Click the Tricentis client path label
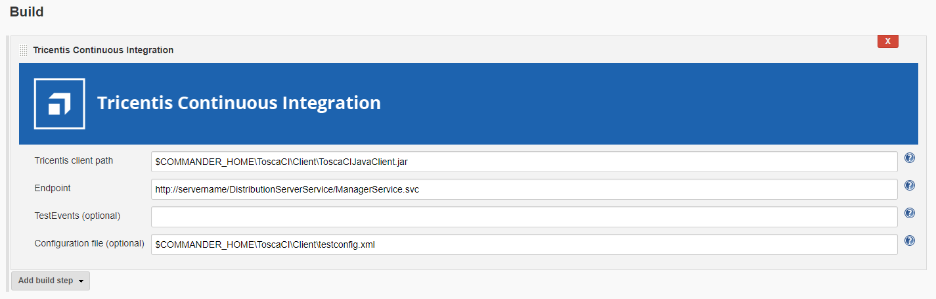Screen dimensions: 936x299 [x=74, y=160]
